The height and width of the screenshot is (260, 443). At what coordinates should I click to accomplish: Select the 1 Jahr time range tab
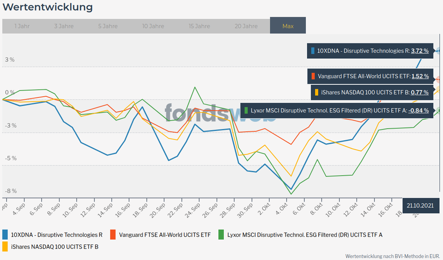tap(22, 26)
